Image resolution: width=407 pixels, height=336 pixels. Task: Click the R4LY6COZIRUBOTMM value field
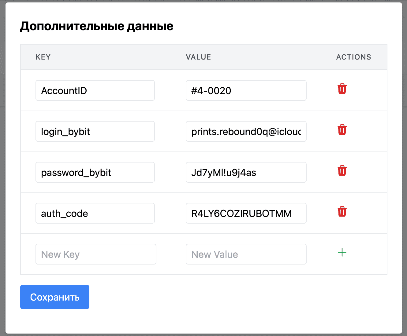[x=246, y=214]
